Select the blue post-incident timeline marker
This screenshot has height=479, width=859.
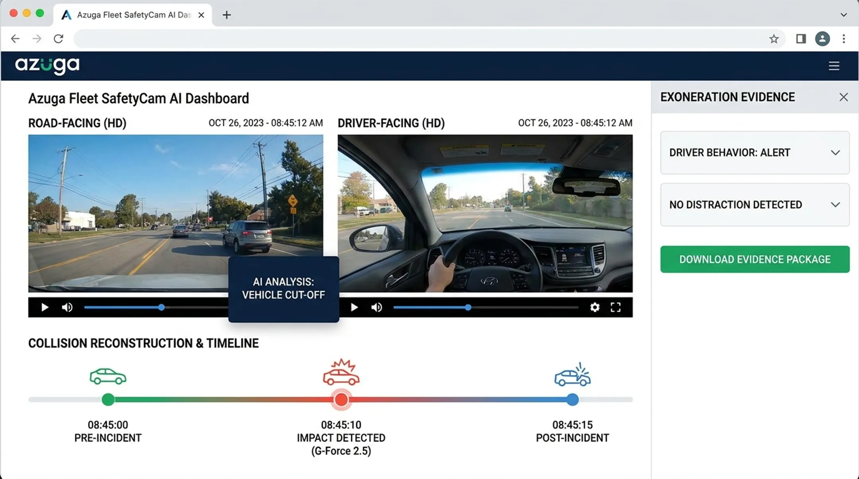pyautogui.click(x=572, y=400)
